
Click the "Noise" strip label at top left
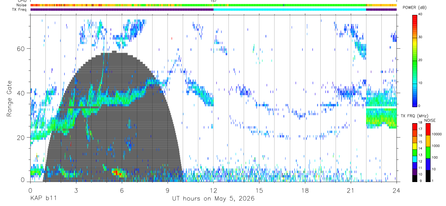(x=22, y=5)
